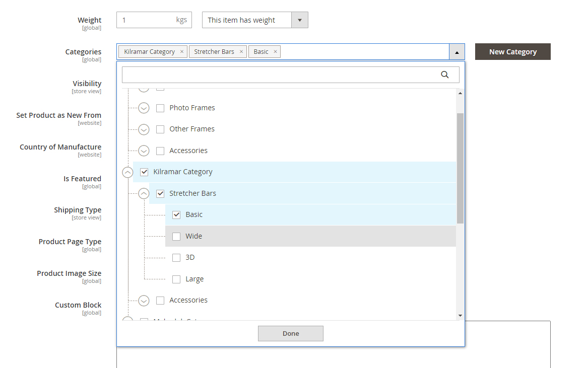Click the Categories field label
Image resolution: width=586 pixels, height=368 pixels.
point(83,52)
